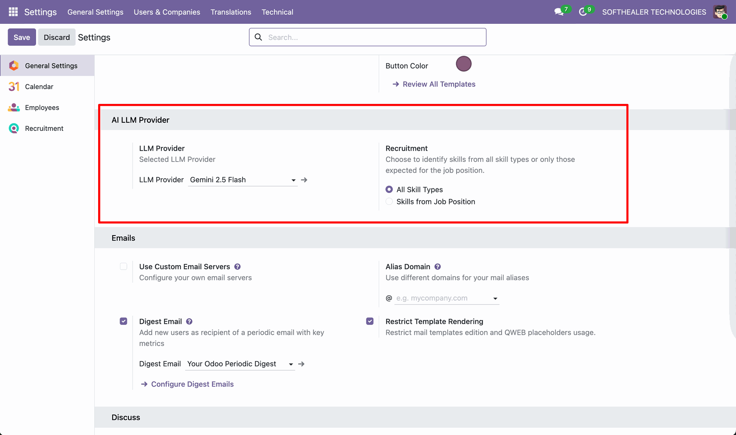Click the Save button
Image resolution: width=736 pixels, height=435 pixels.
21,37
